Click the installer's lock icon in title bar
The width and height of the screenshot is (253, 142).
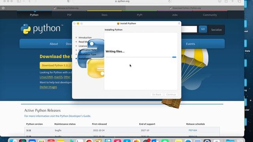[179, 23]
